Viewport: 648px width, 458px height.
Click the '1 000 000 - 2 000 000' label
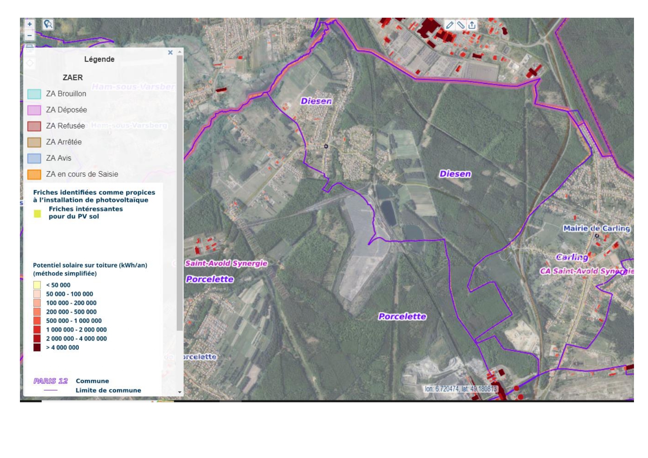(76, 330)
